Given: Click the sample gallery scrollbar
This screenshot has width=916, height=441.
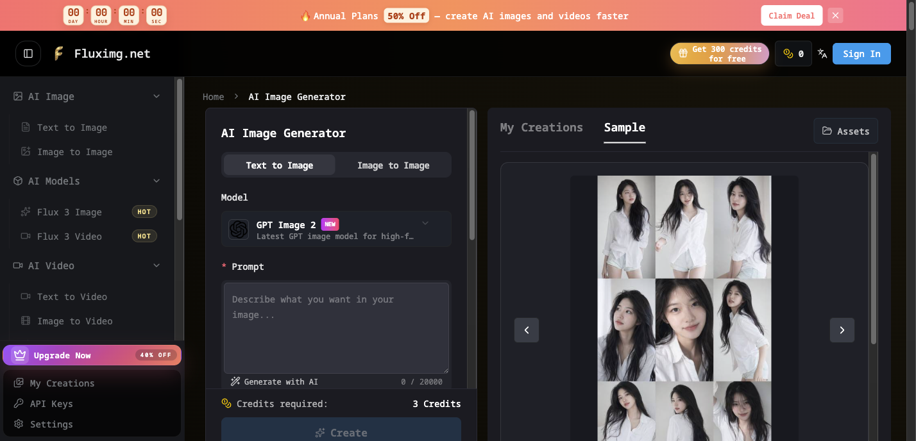Looking at the screenshot, I should (873, 249).
